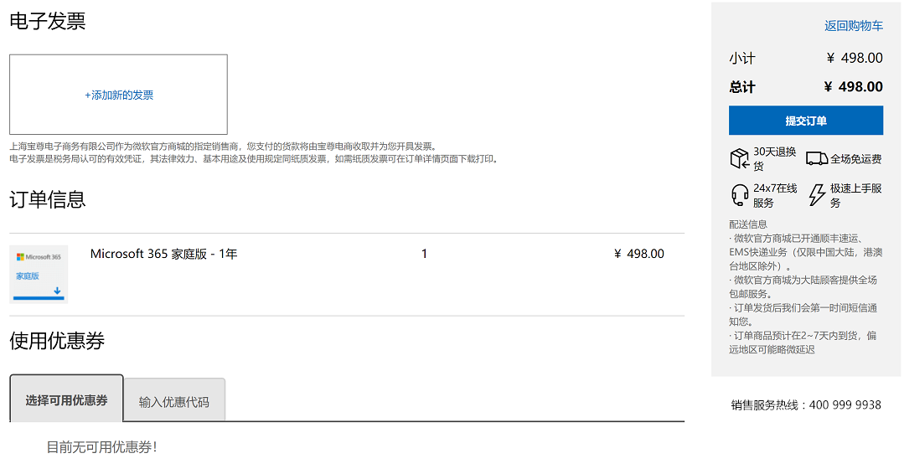Viewport: 904px width, 474px height.
Task: Click the hotline number 400 999 9938
Action: 845,404
